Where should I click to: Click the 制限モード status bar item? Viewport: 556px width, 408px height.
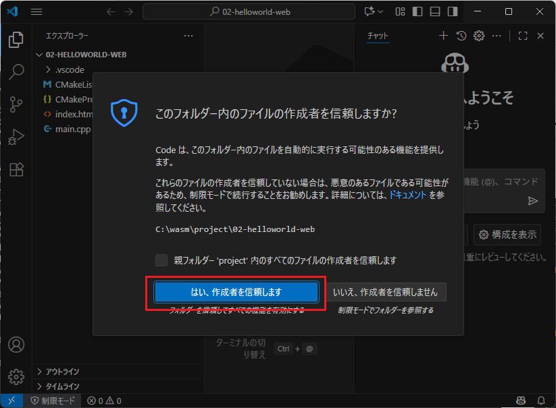tap(53, 401)
